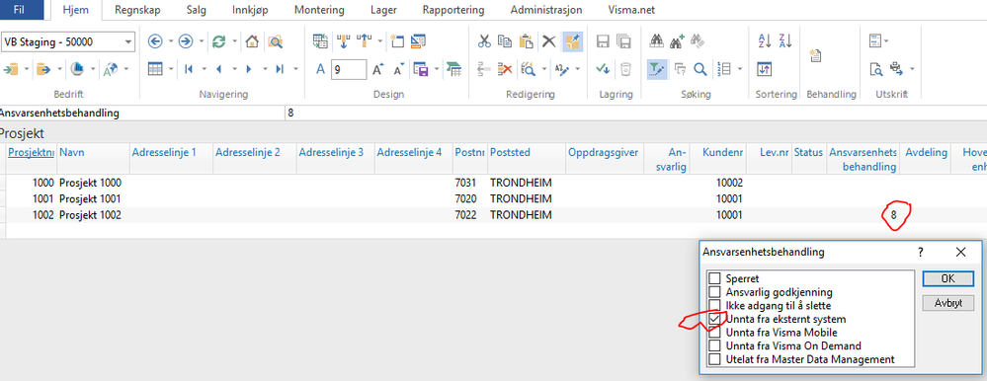Enable the Sperret checkbox

coord(714,278)
